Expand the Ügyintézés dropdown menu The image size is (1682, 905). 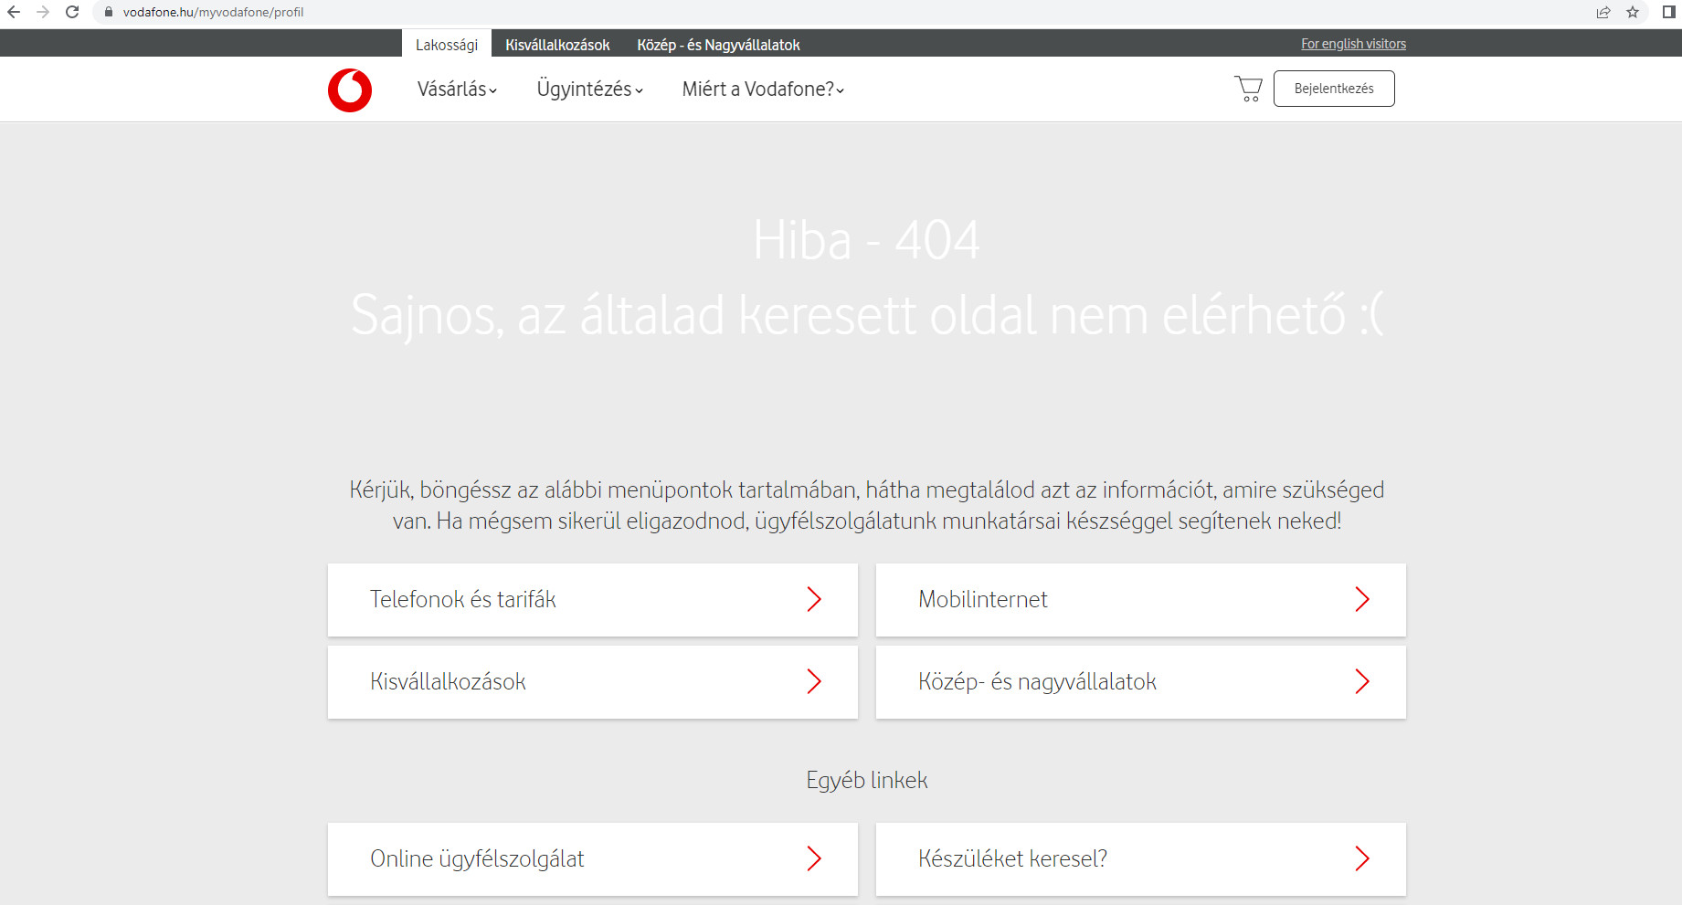pyautogui.click(x=589, y=89)
